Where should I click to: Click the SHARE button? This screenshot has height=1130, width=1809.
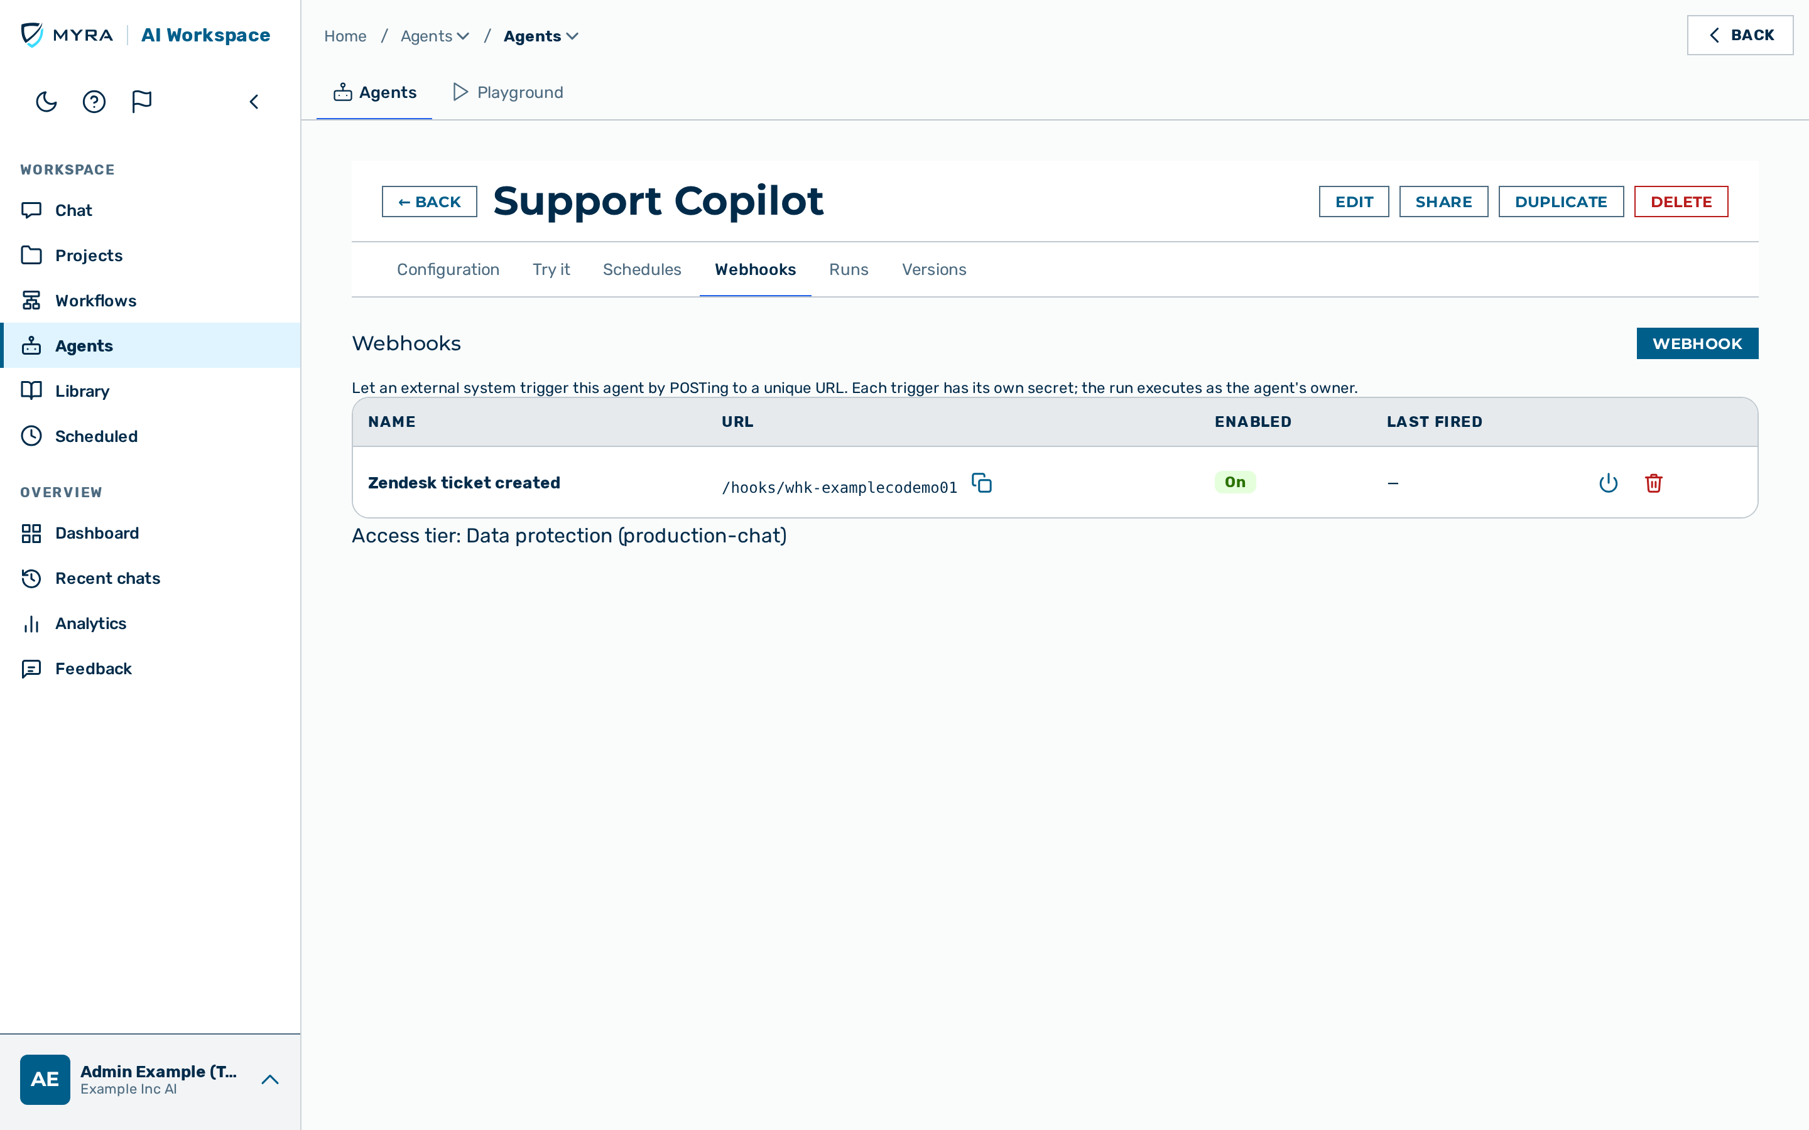1443,202
